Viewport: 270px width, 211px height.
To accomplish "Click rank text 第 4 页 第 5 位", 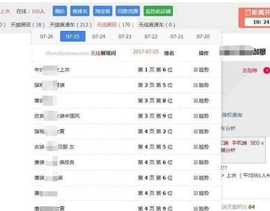I will tap(155, 147).
